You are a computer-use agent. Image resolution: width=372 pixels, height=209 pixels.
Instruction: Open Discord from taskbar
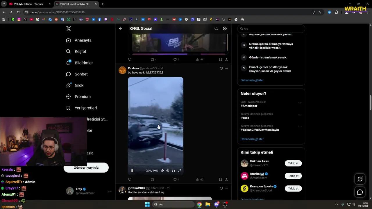click(x=216, y=204)
